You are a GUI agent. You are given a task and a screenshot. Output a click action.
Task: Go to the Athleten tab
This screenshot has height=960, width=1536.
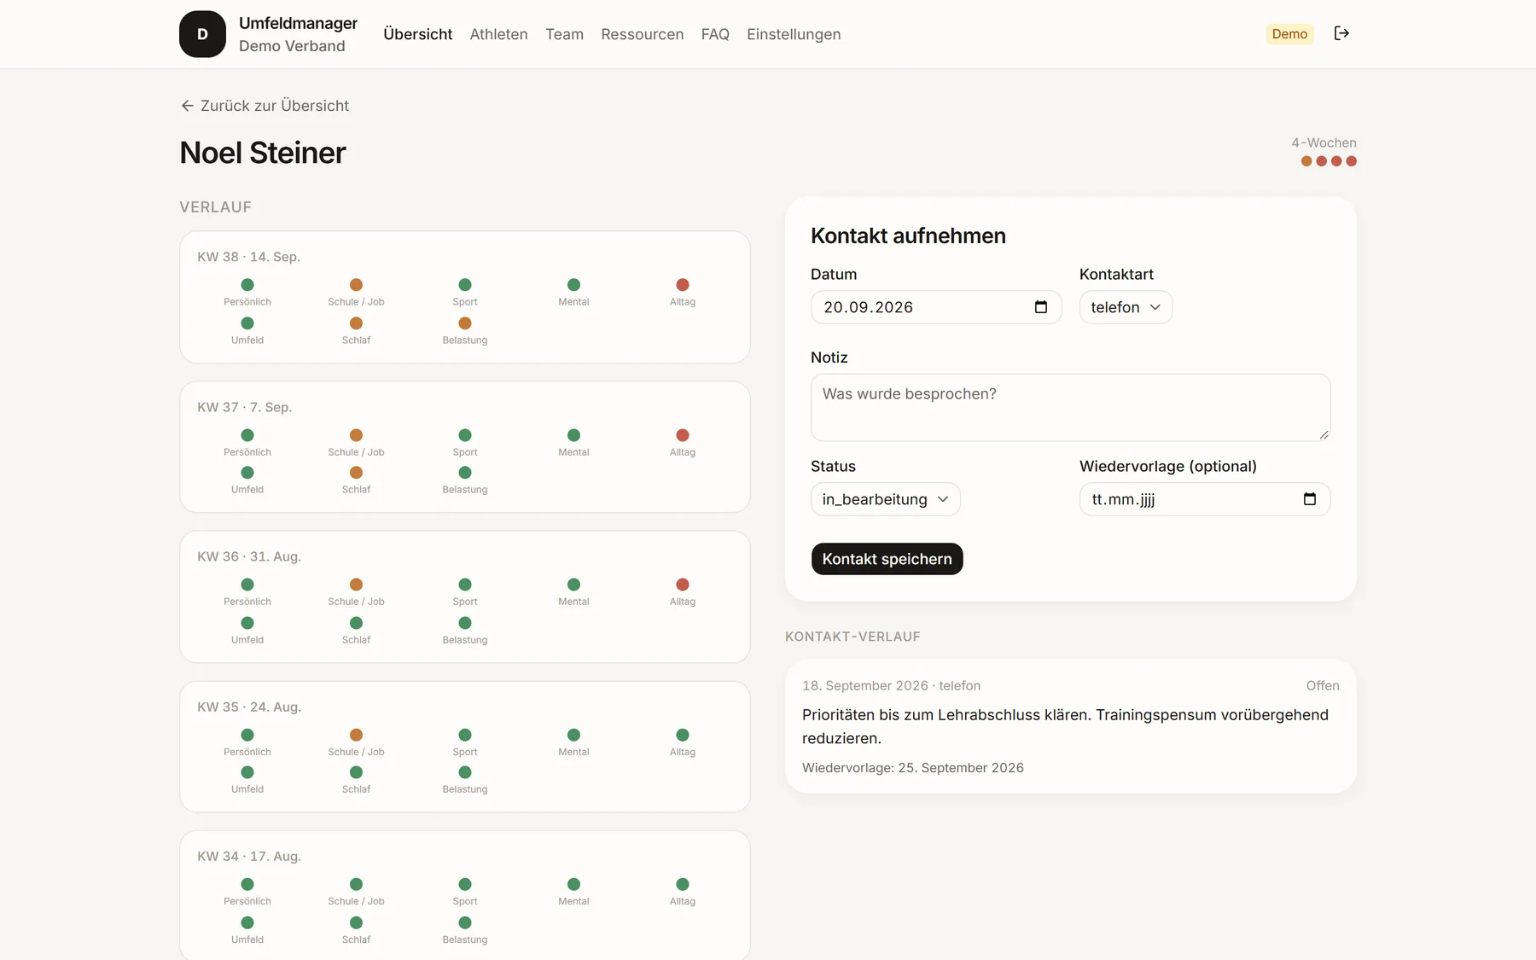coord(498,34)
